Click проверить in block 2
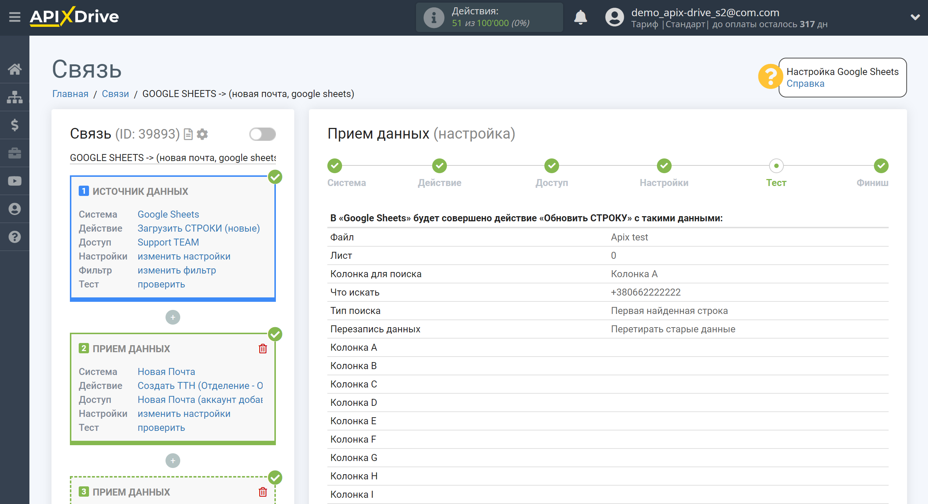The width and height of the screenshot is (928, 504). coord(161,428)
